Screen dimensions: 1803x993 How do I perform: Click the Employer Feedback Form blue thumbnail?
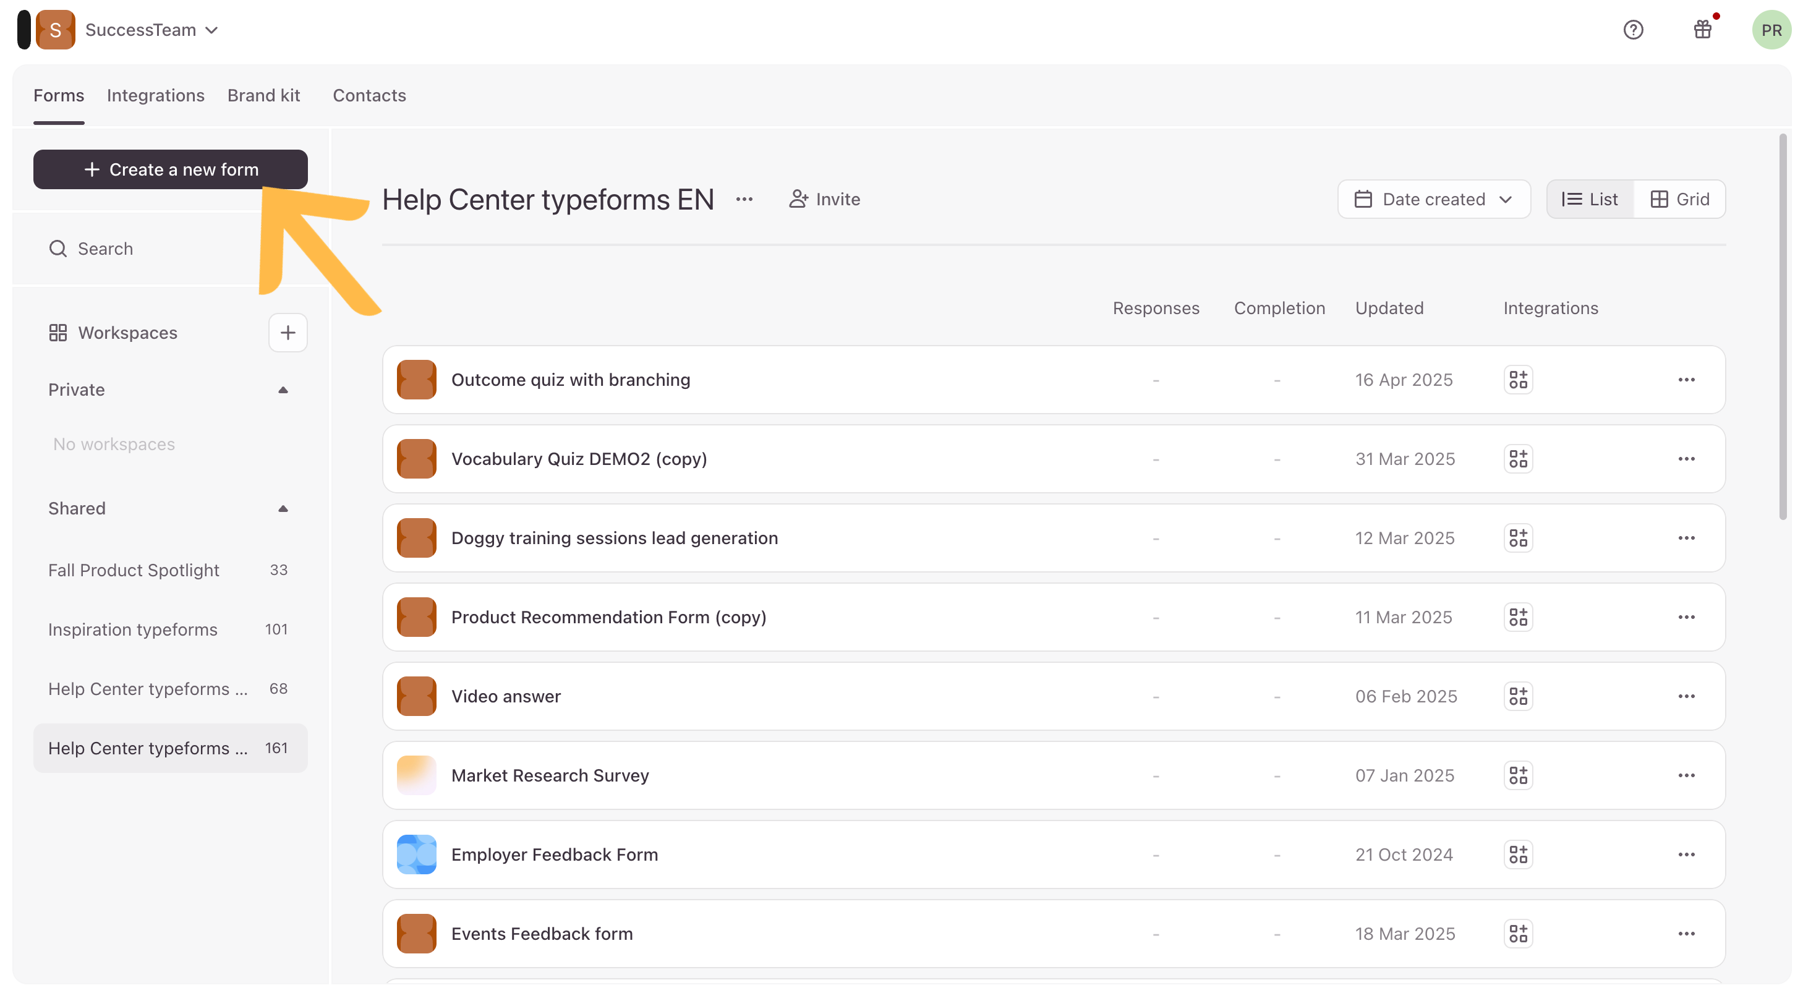(417, 854)
